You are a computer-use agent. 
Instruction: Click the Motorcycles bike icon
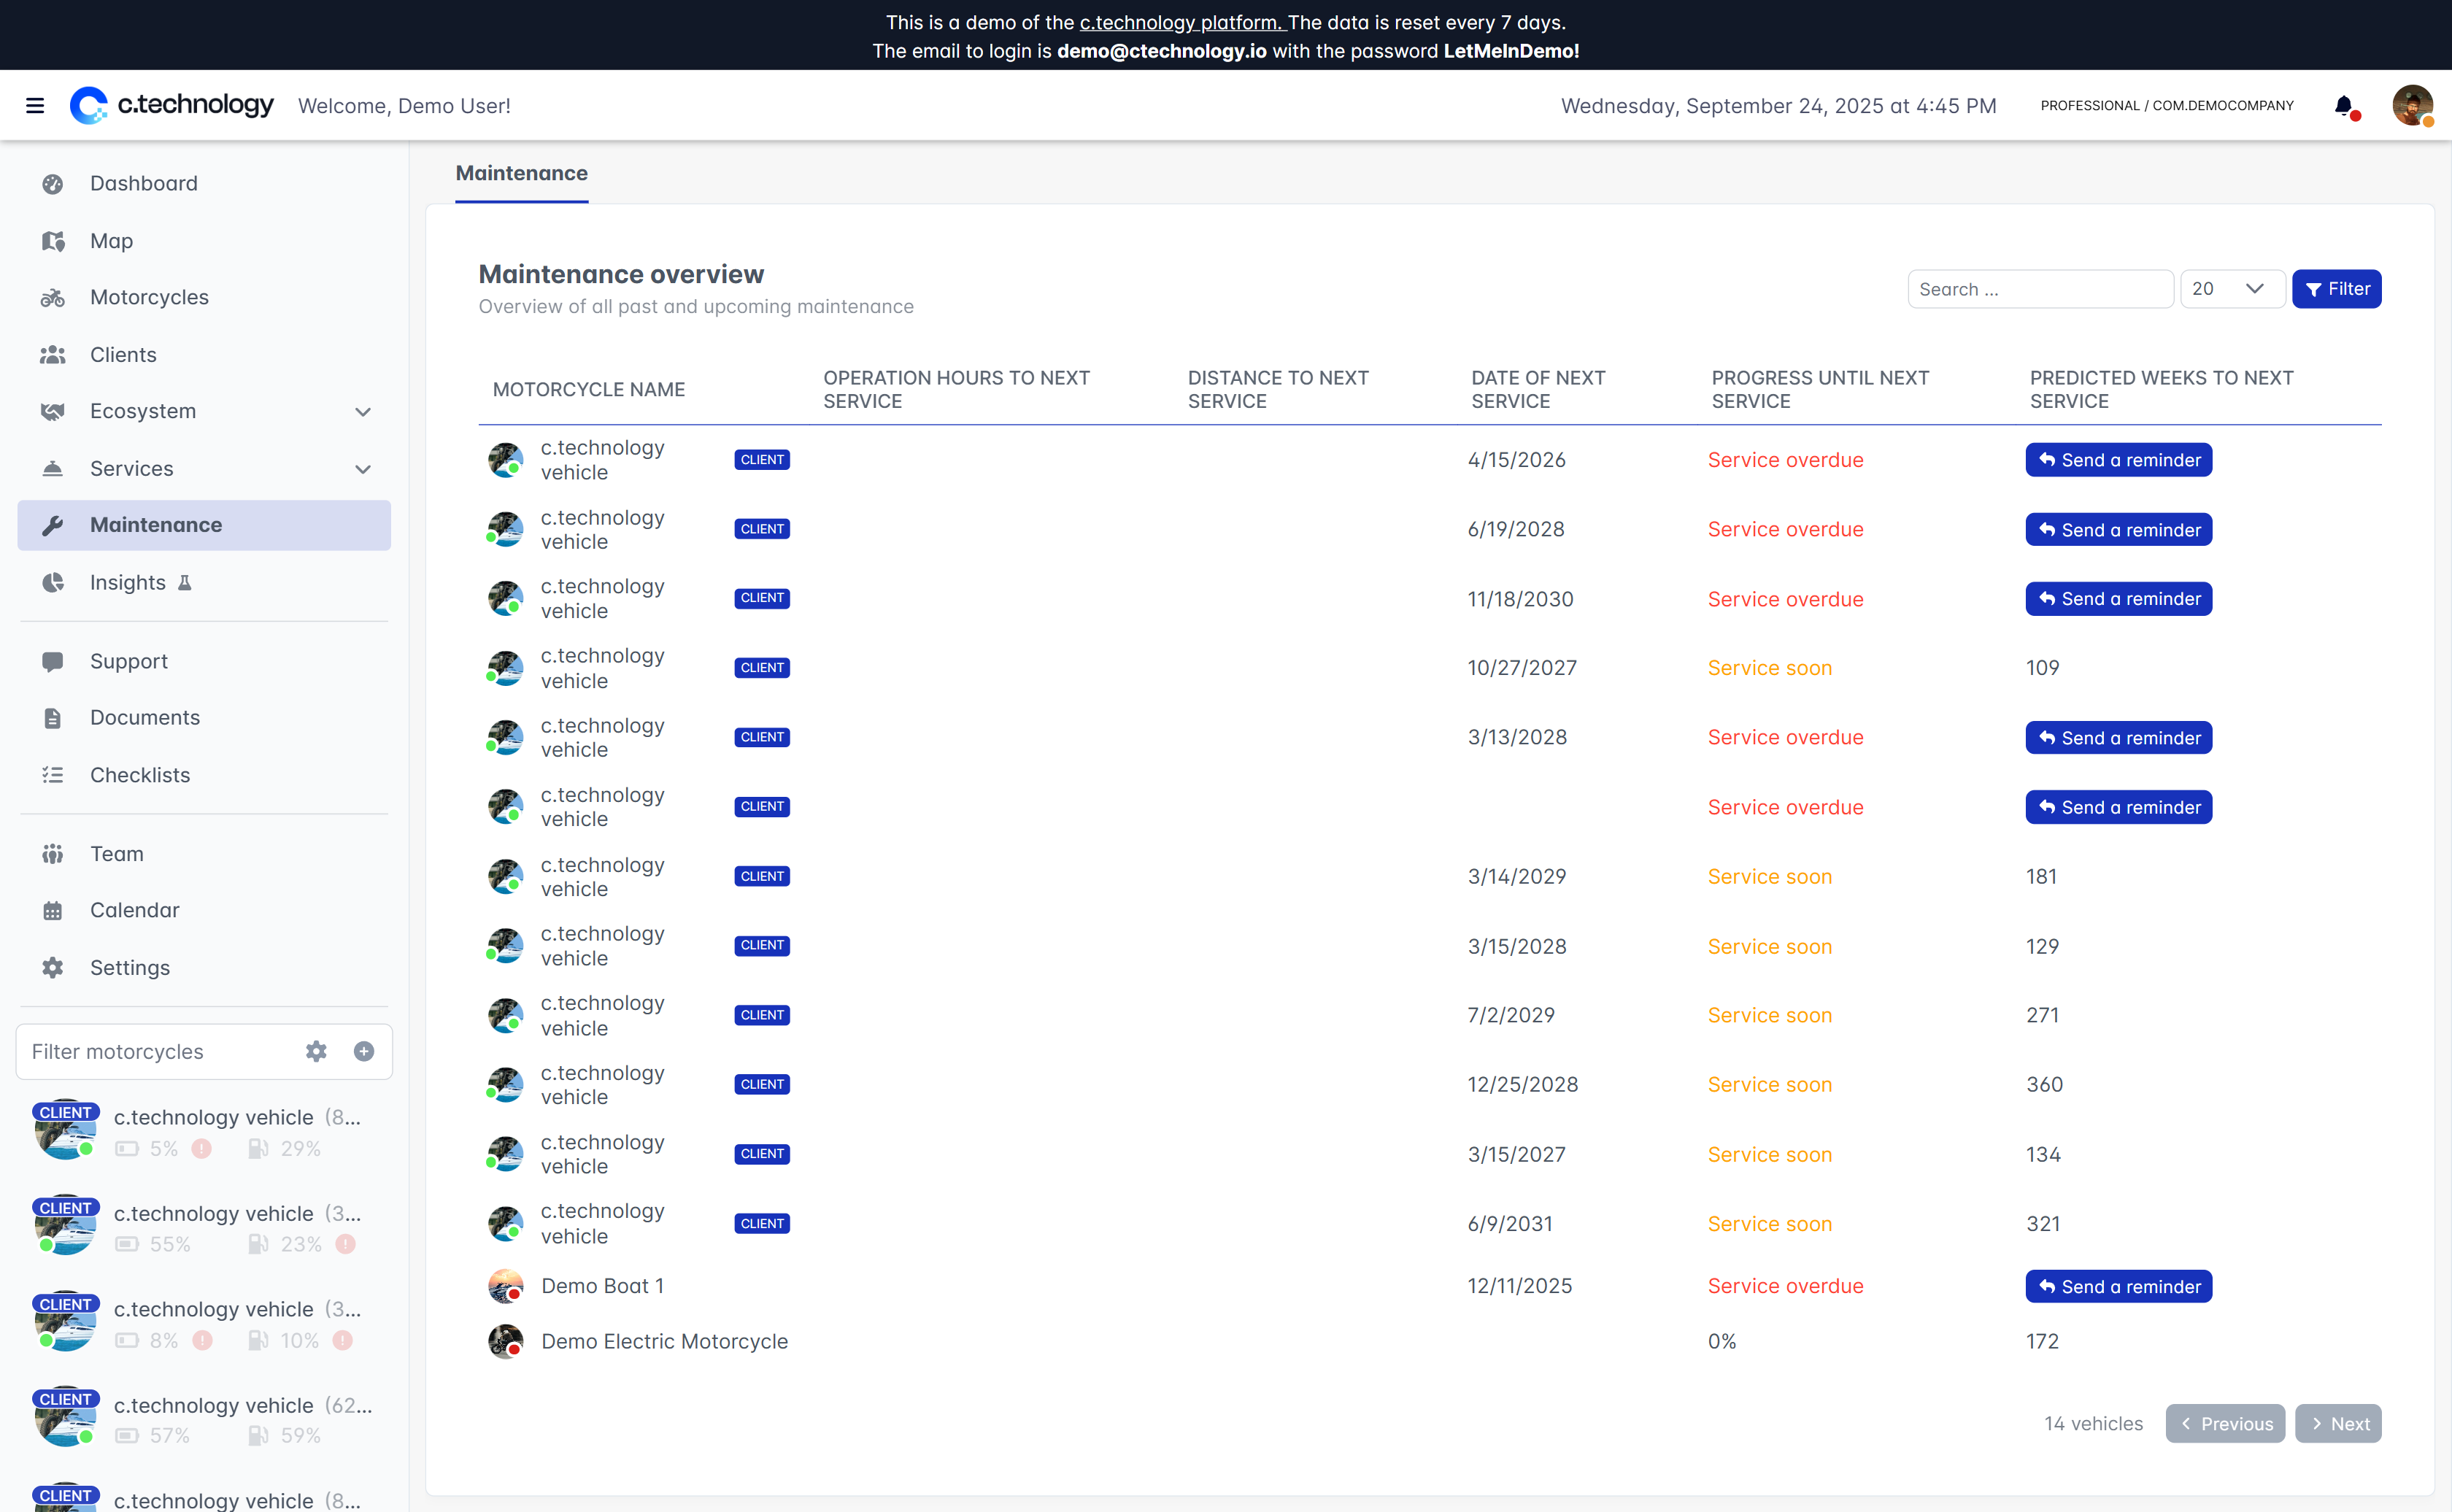53,298
